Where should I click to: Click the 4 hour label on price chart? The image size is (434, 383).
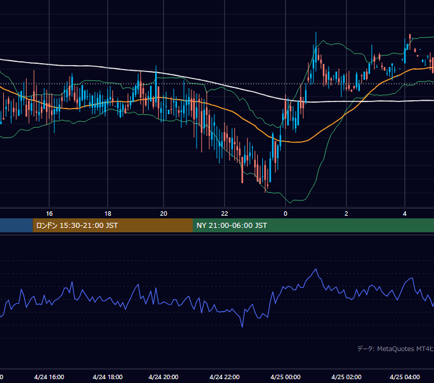point(405,214)
